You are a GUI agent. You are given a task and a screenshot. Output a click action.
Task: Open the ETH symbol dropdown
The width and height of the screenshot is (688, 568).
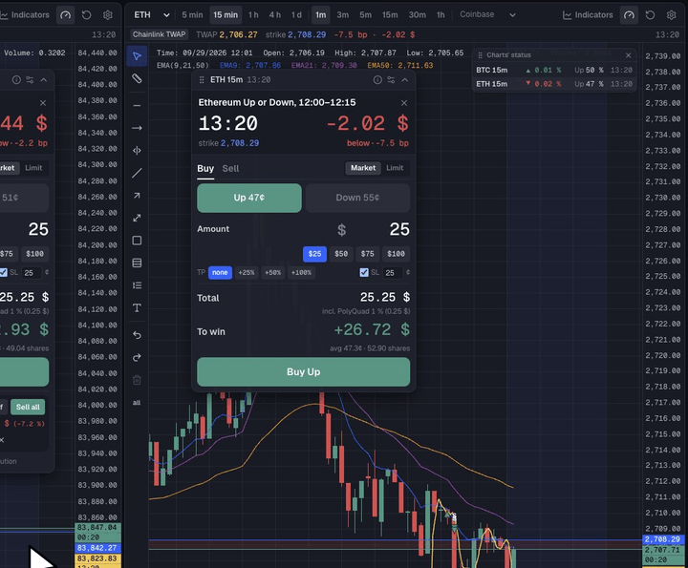pyautogui.click(x=151, y=15)
